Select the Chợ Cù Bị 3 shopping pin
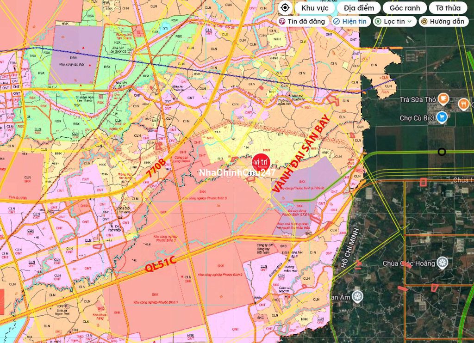 coord(442,117)
